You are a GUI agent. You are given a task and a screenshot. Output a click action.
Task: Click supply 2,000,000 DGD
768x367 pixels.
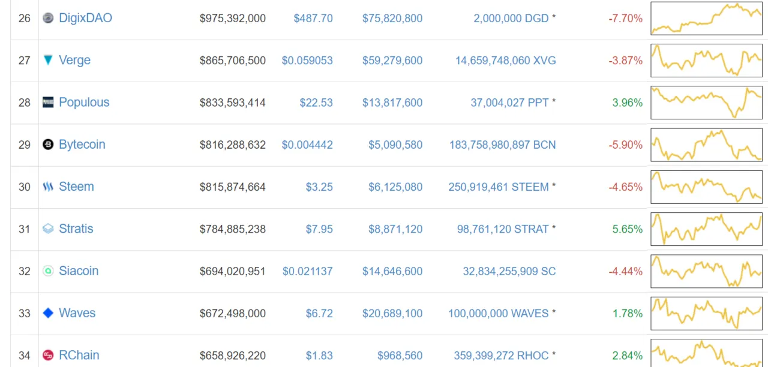pyautogui.click(x=511, y=19)
